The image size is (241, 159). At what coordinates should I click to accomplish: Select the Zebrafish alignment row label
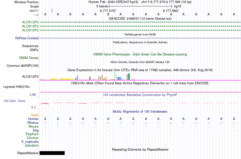(x=32, y=146)
